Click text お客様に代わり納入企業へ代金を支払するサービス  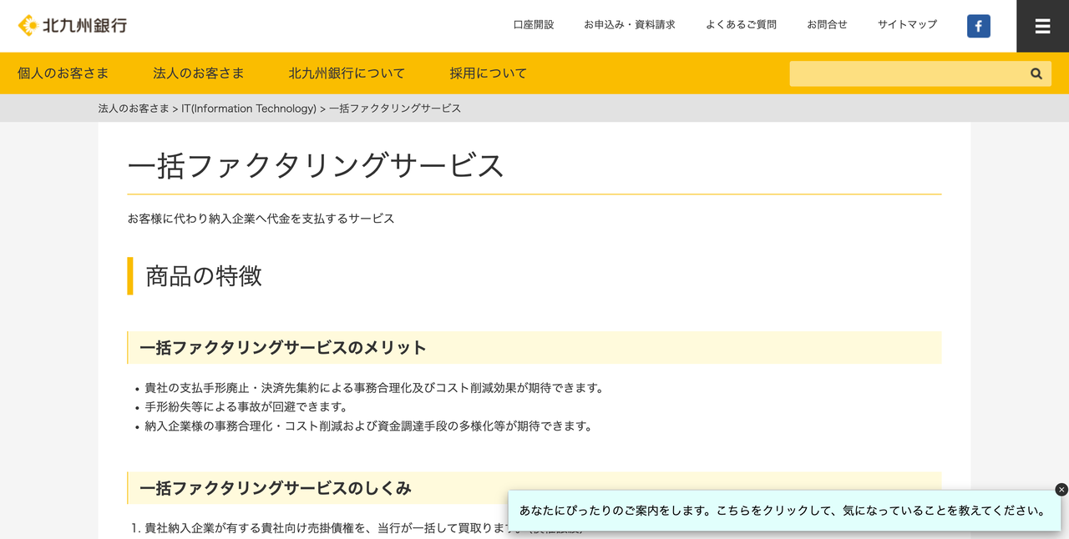pos(261,219)
